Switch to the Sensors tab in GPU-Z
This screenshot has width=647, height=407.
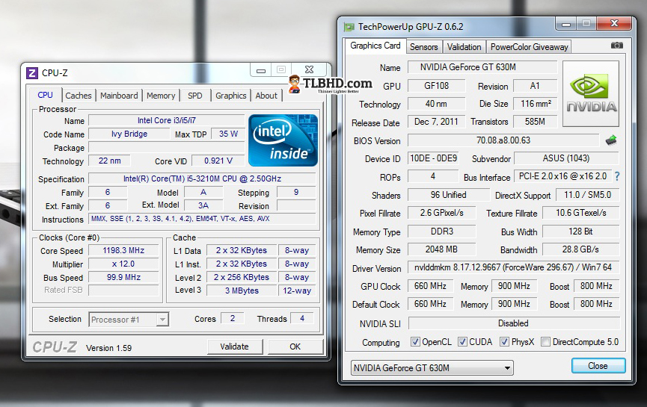(x=424, y=47)
